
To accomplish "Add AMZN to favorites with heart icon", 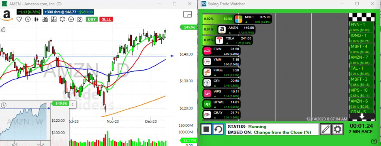I will [x=19, y=19].
